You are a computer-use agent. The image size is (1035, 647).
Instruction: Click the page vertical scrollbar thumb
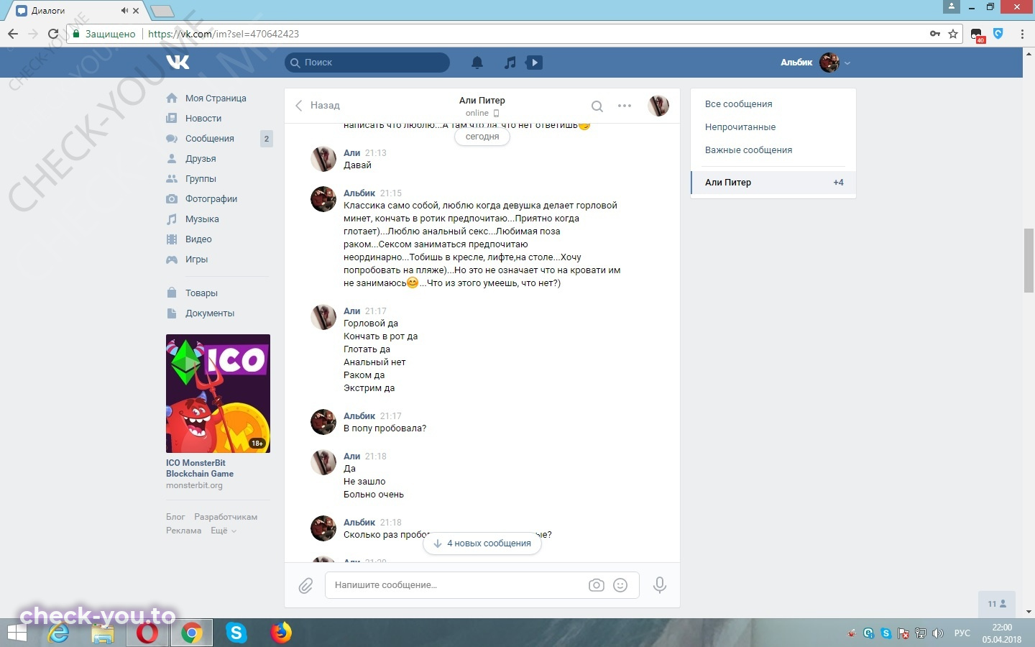pos(1029,260)
